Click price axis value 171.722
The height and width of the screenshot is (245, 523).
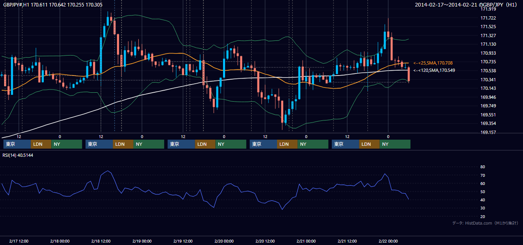[488, 18]
